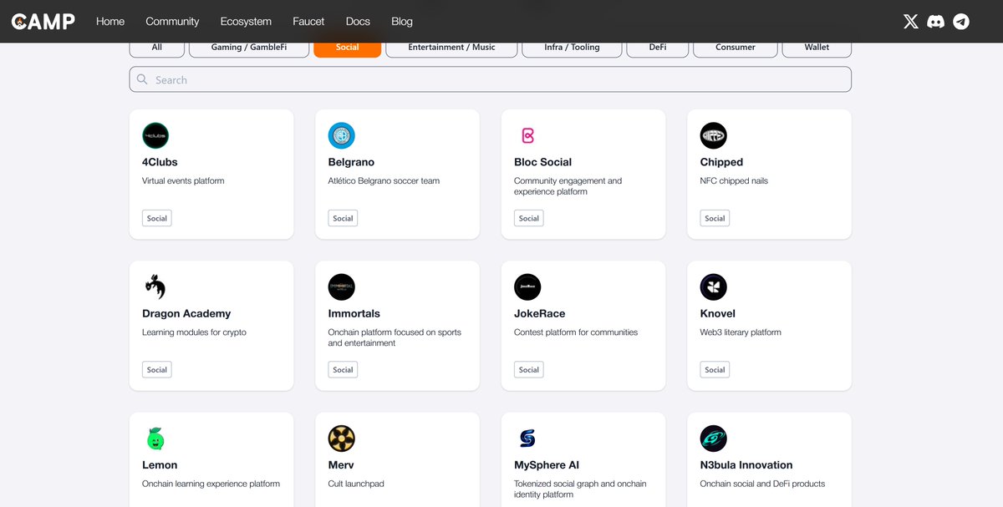This screenshot has height=507, width=1003.
Task: Click the Chipped logo icon
Action: click(x=714, y=135)
